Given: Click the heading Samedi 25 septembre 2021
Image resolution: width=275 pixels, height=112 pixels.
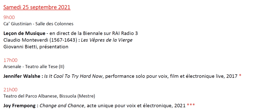Looking at the screenshot, I should pos(37,7).
